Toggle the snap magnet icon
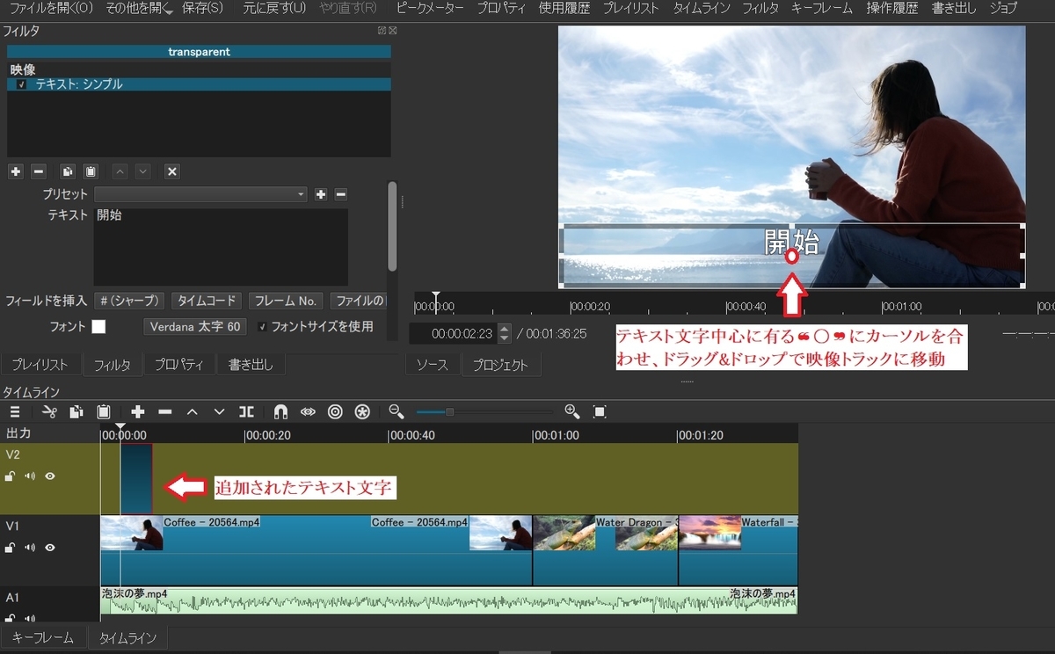Screen dimensions: 1055x654 280,411
